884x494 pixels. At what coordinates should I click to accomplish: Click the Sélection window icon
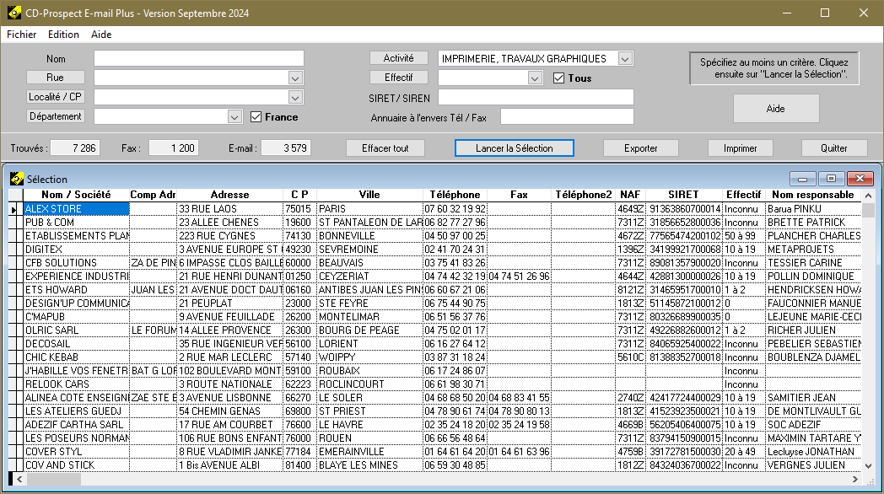[x=15, y=179]
